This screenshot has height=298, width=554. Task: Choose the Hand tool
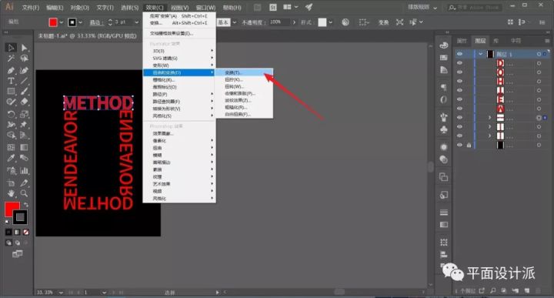pyautogui.click(x=11, y=193)
